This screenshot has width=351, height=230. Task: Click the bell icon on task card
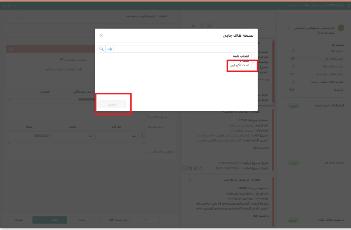click(x=195, y=168)
